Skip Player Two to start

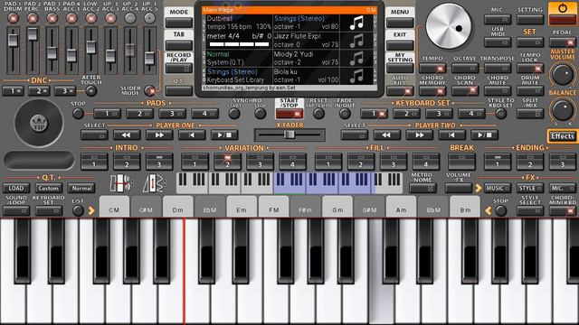(x=451, y=135)
